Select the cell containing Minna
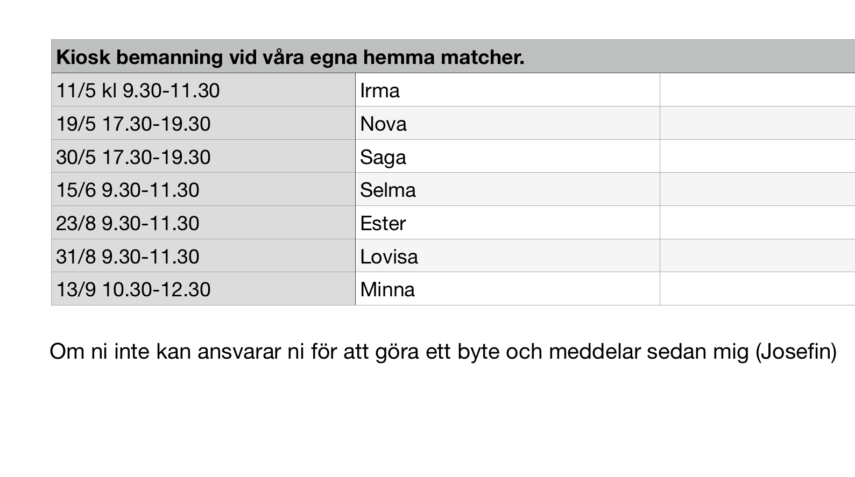855x477 pixels. pyautogui.click(x=507, y=289)
